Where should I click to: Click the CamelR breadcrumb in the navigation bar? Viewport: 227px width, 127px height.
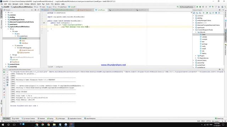72,7
